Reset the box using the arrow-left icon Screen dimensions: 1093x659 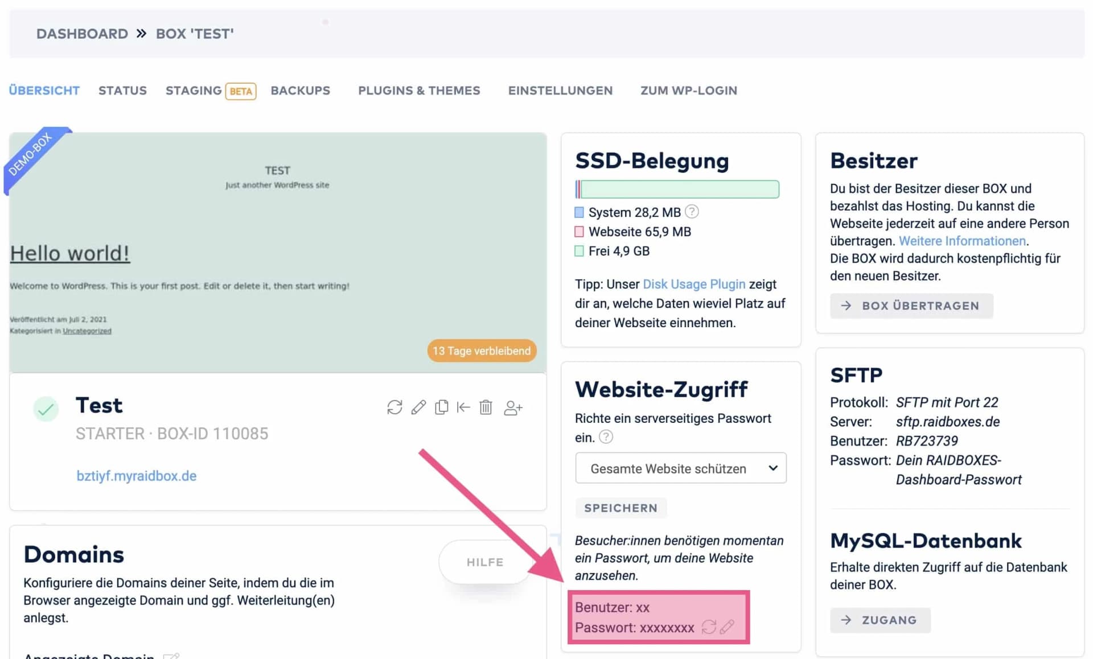pos(463,407)
